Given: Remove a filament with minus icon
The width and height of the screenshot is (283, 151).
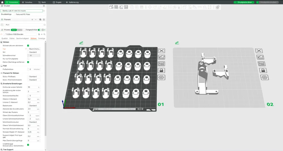Looking at the screenshot, I should click(36, 20).
